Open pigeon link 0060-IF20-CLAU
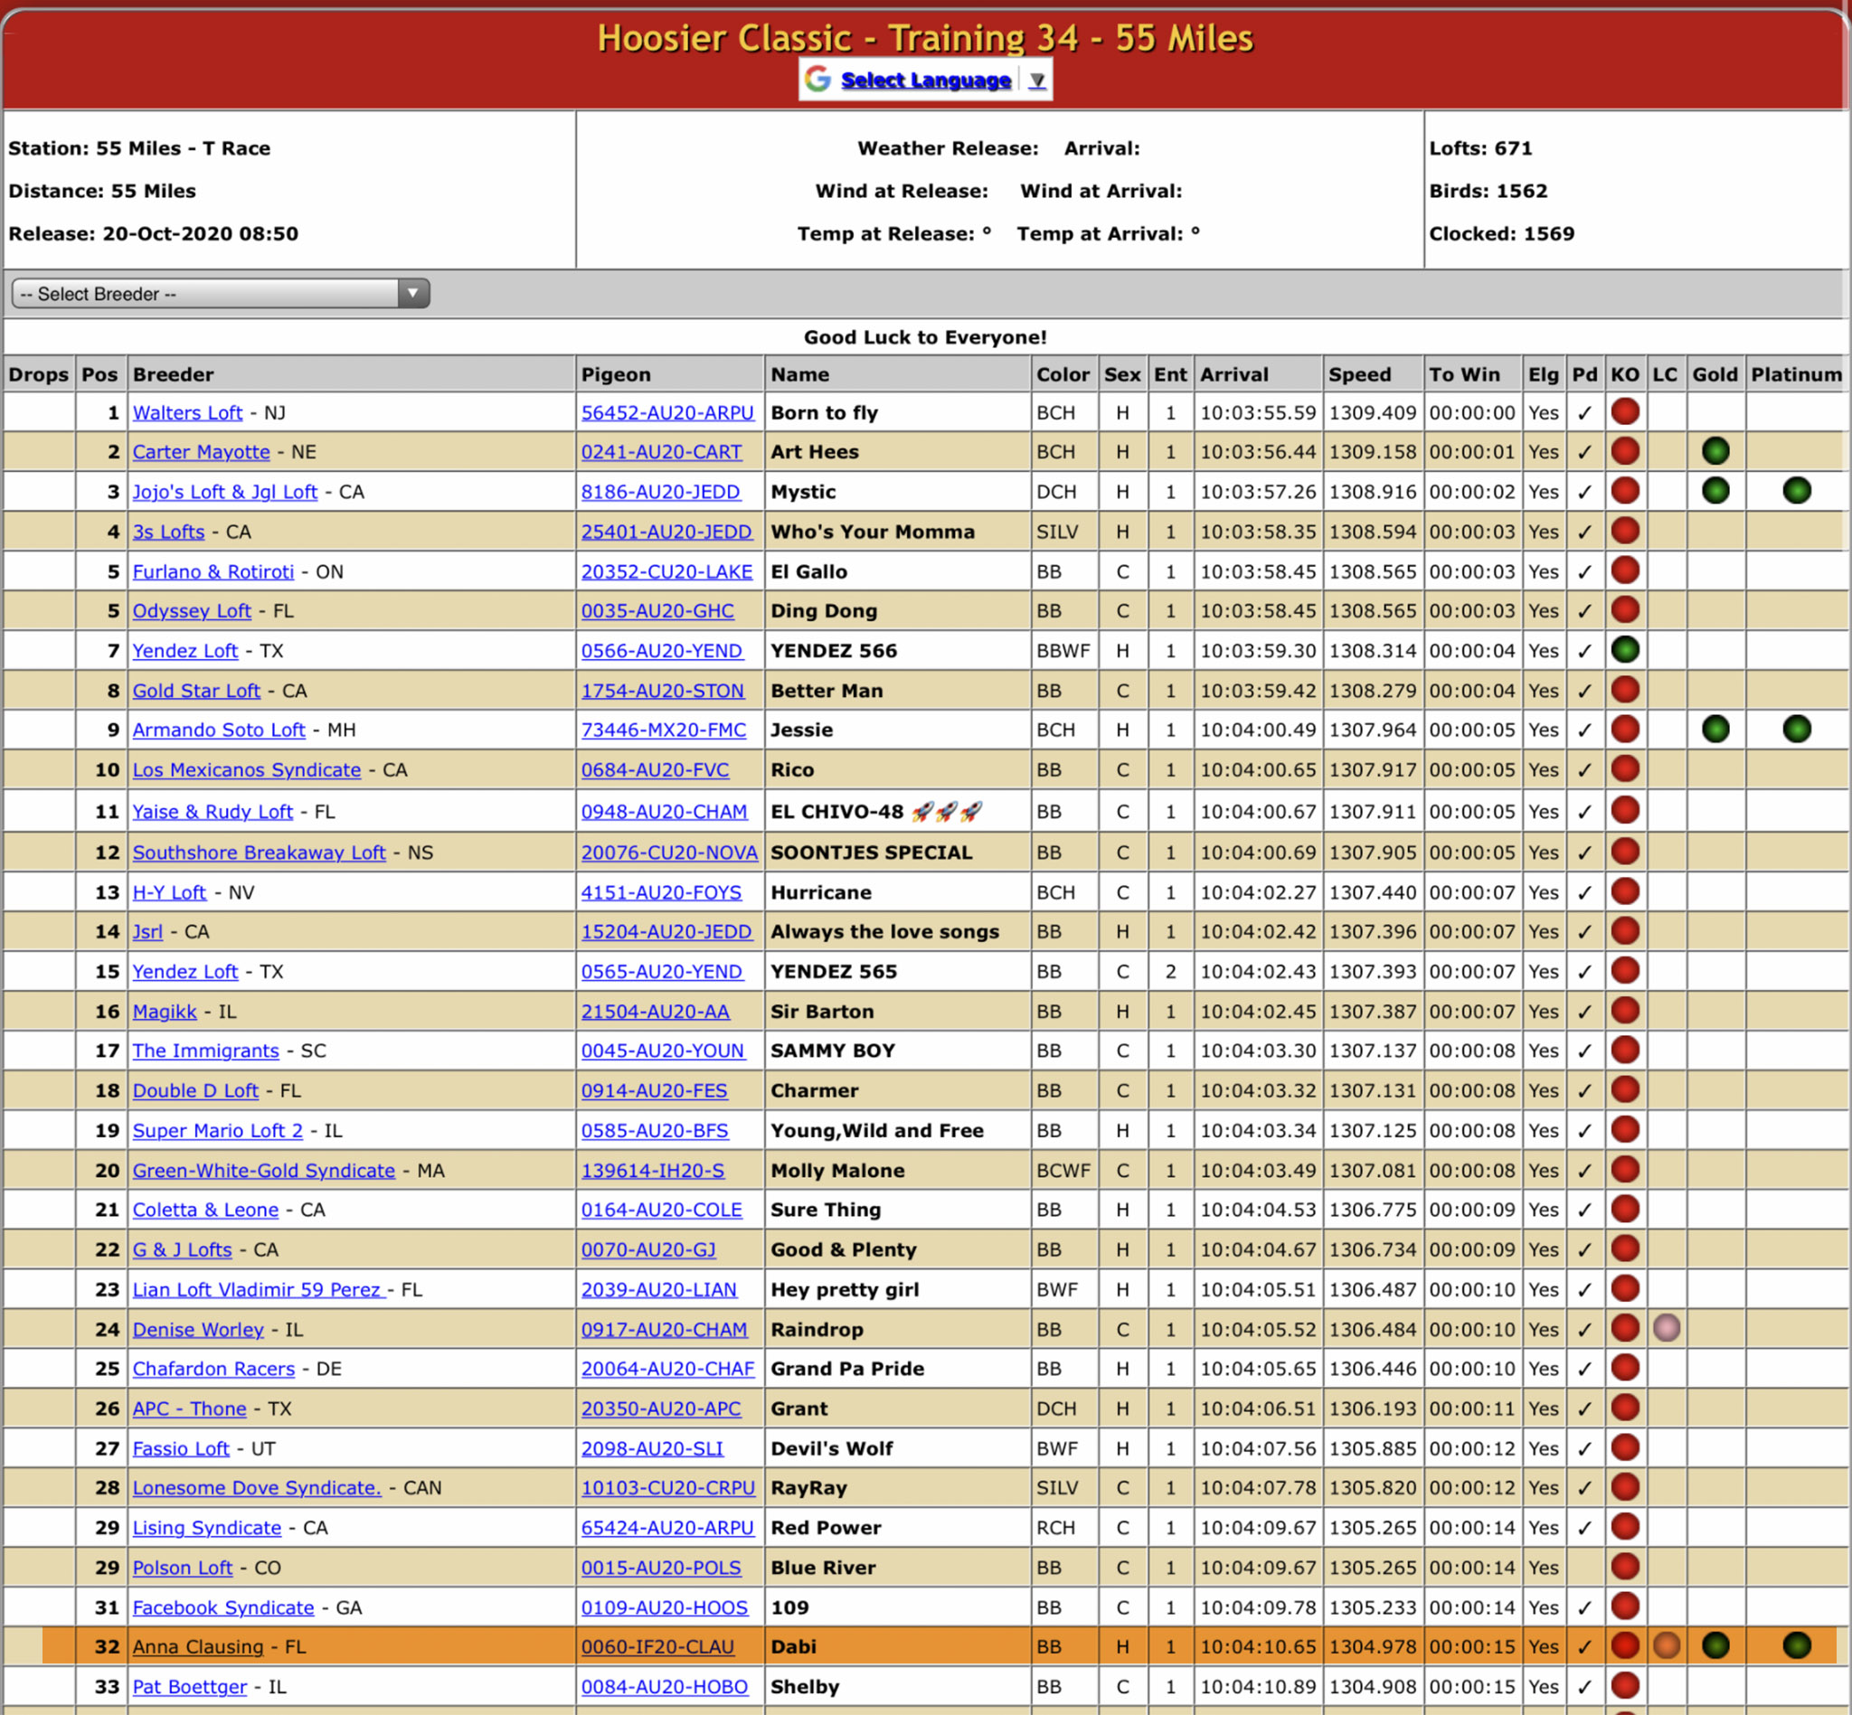Image resolution: width=1852 pixels, height=1715 pixels. click(x=657, y=1646)
